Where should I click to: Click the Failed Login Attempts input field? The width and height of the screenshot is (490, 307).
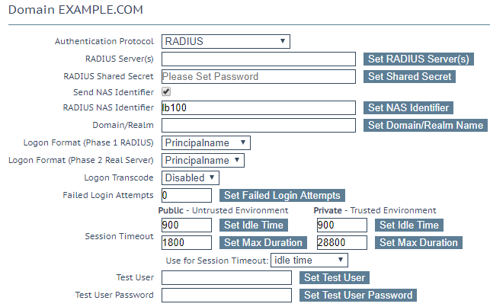pos(187,195)
